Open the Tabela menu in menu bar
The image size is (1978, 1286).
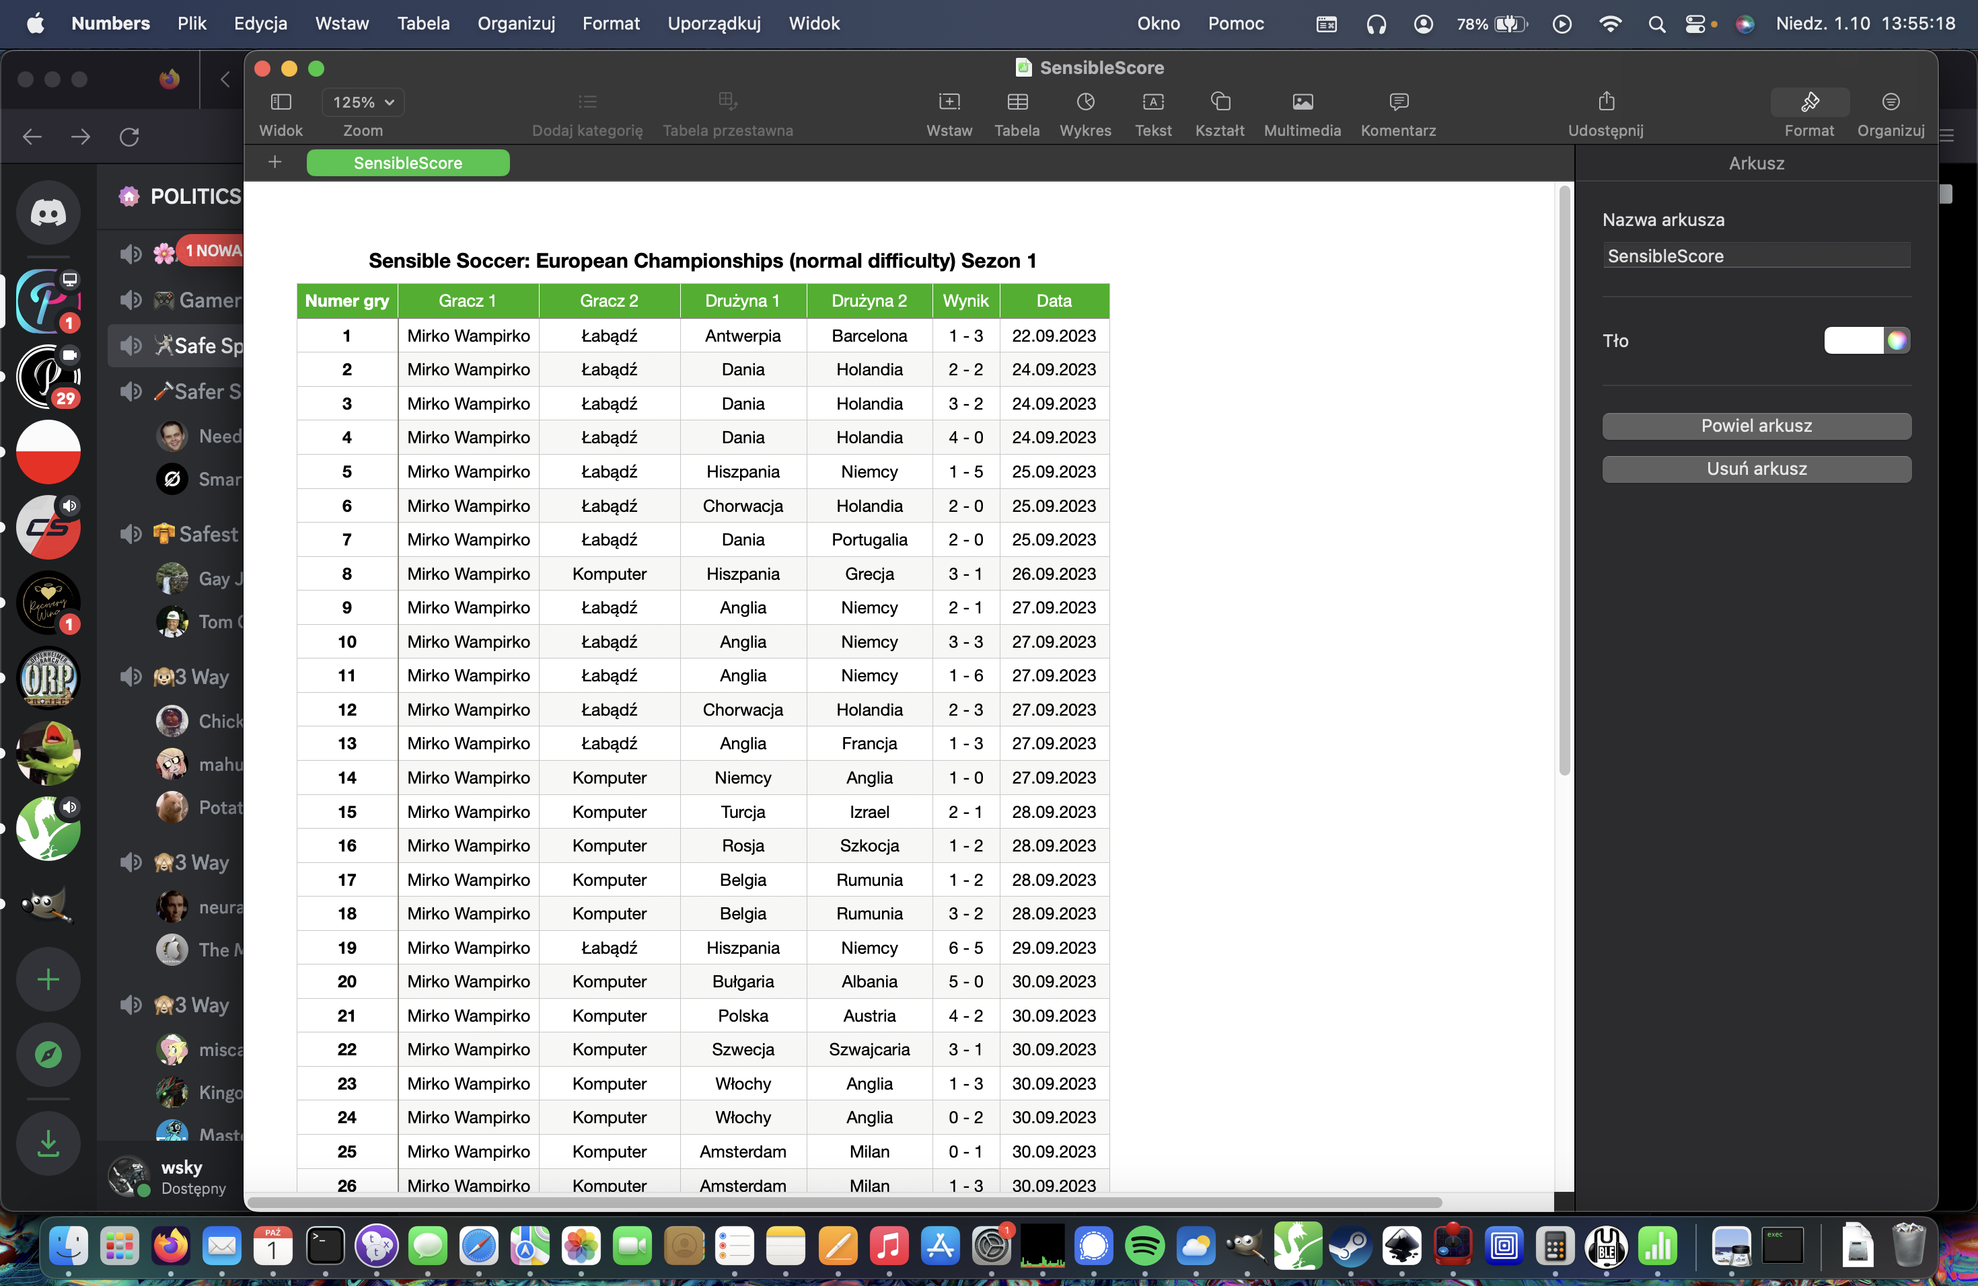click(423, 24)
